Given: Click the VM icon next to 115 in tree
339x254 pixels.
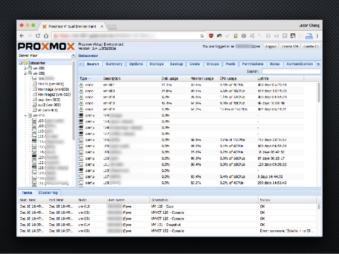Looking at the screenshot, I should [x=34, y=142].
